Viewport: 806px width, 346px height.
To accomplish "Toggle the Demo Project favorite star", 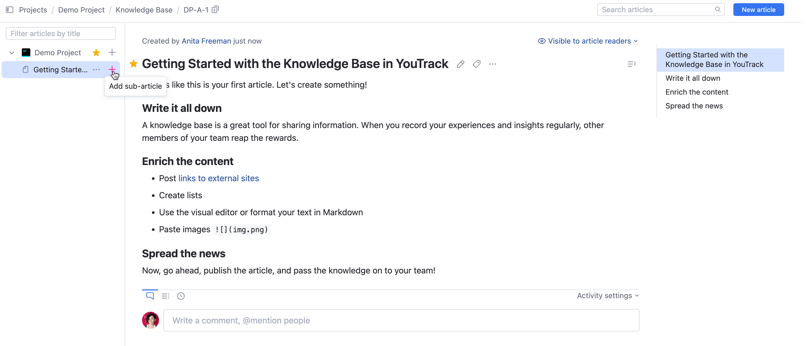I will [96, 53].
